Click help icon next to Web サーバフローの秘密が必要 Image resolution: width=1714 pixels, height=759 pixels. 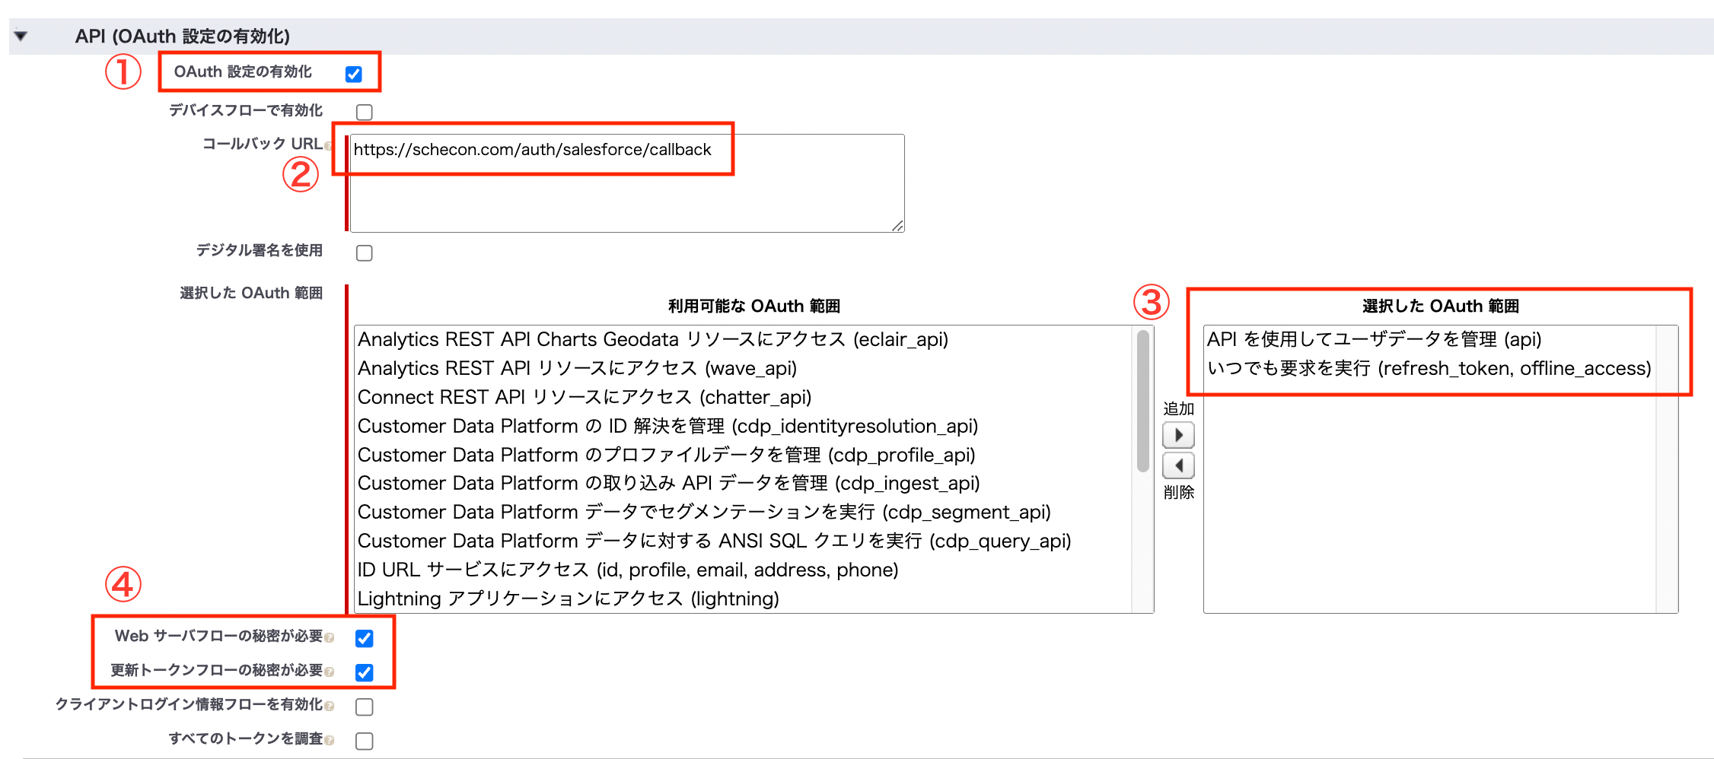(x=330, y=638)
